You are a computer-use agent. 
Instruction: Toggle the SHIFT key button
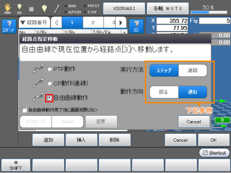point(16,165)
